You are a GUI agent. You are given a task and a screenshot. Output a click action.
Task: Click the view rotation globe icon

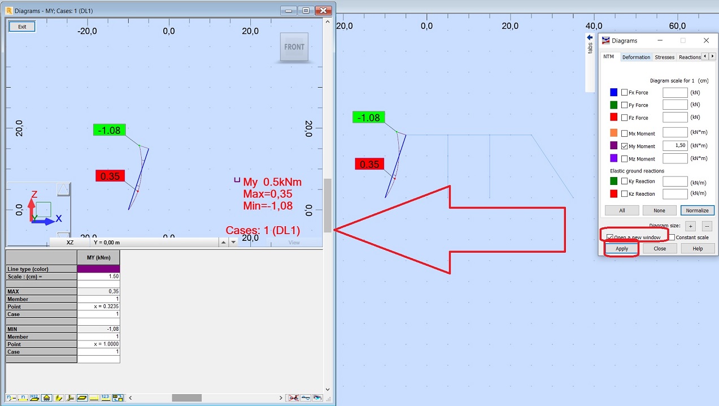pyautogui.click(x=317, y=398)
